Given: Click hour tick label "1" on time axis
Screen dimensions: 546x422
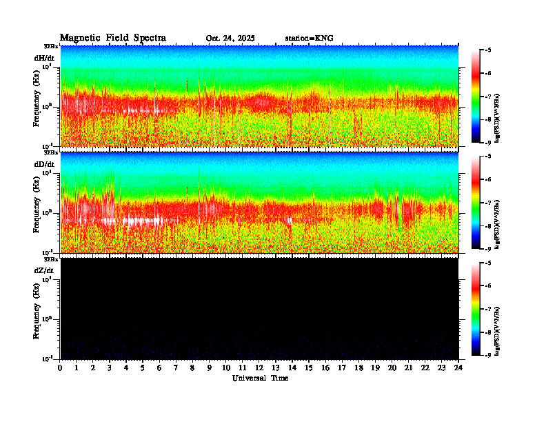Looking at the screenshot, I should [77, 368].
